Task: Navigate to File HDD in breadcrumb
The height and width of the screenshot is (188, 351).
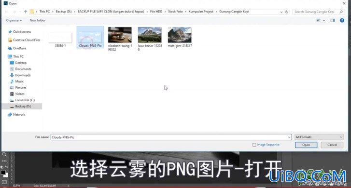Action: point(156,12)
